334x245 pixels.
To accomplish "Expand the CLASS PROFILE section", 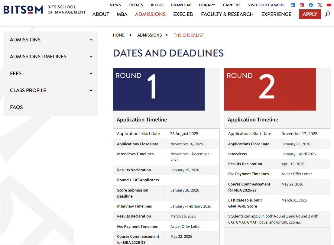I will tap(50, 90).
